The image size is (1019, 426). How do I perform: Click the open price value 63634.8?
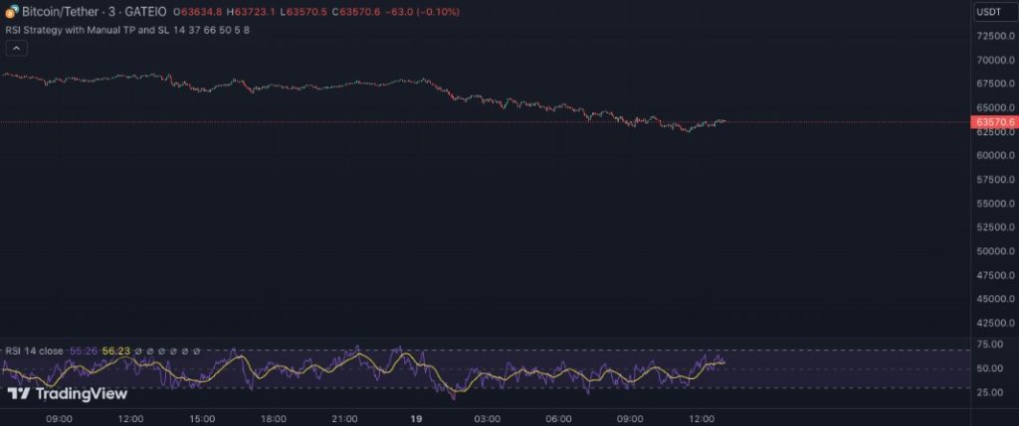pyautogui.click(x=203, y=12)
